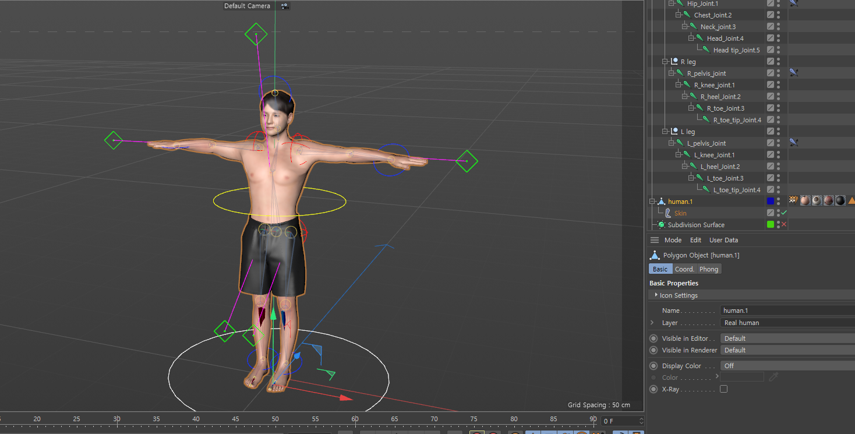Viewport: 855px width, 434px height.
Task: Collapse the L leg tree node
Action: click(x=665, y=131)
